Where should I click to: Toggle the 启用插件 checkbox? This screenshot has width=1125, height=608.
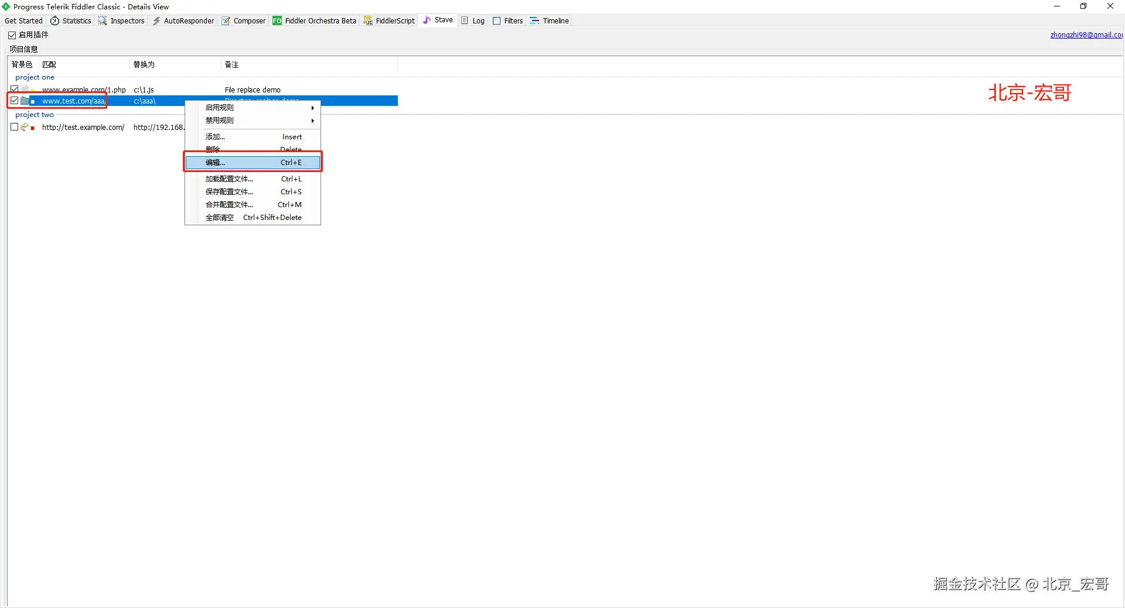point(12,35)
